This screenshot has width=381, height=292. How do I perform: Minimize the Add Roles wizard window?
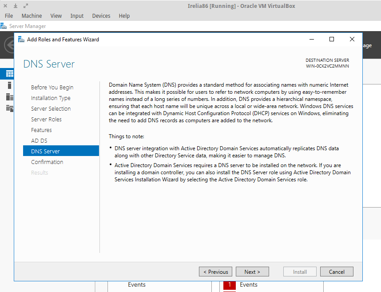tap(312, 39)
